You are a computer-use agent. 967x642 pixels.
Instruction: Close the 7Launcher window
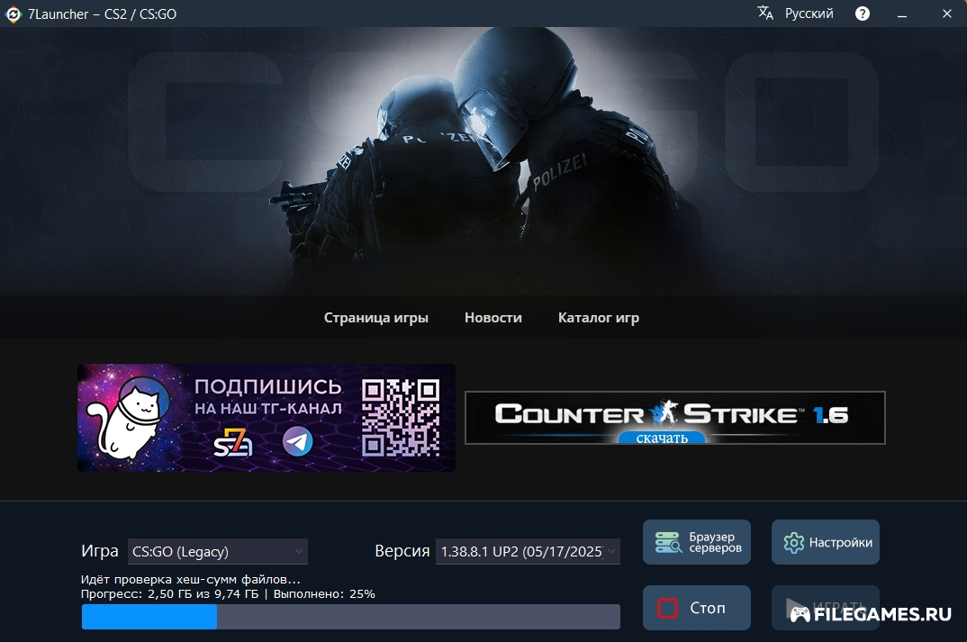(x=946, y=14)
